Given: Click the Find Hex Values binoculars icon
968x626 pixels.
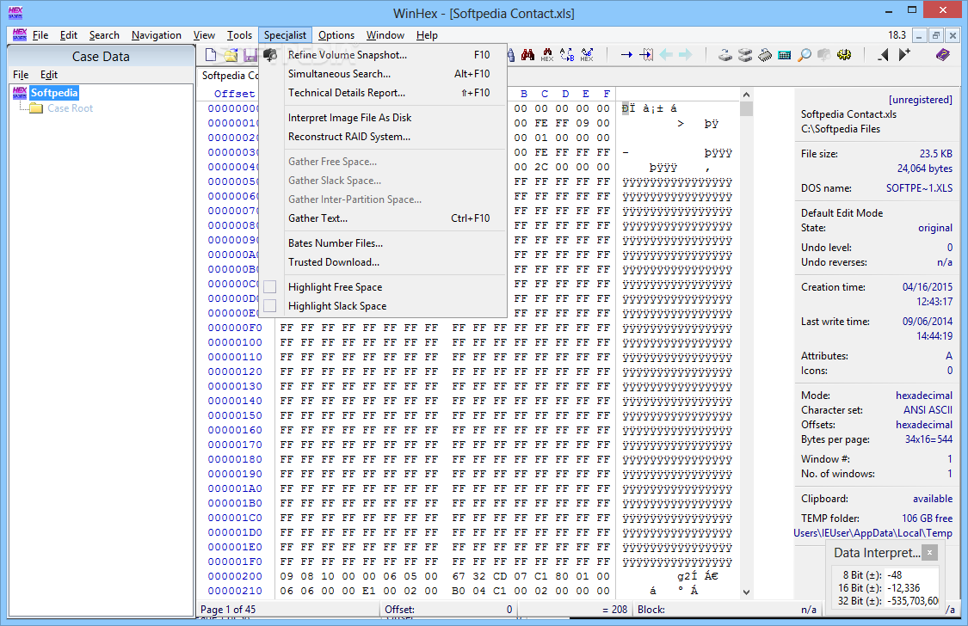Looking at the screenshot, I should click(x=547, y=55).
